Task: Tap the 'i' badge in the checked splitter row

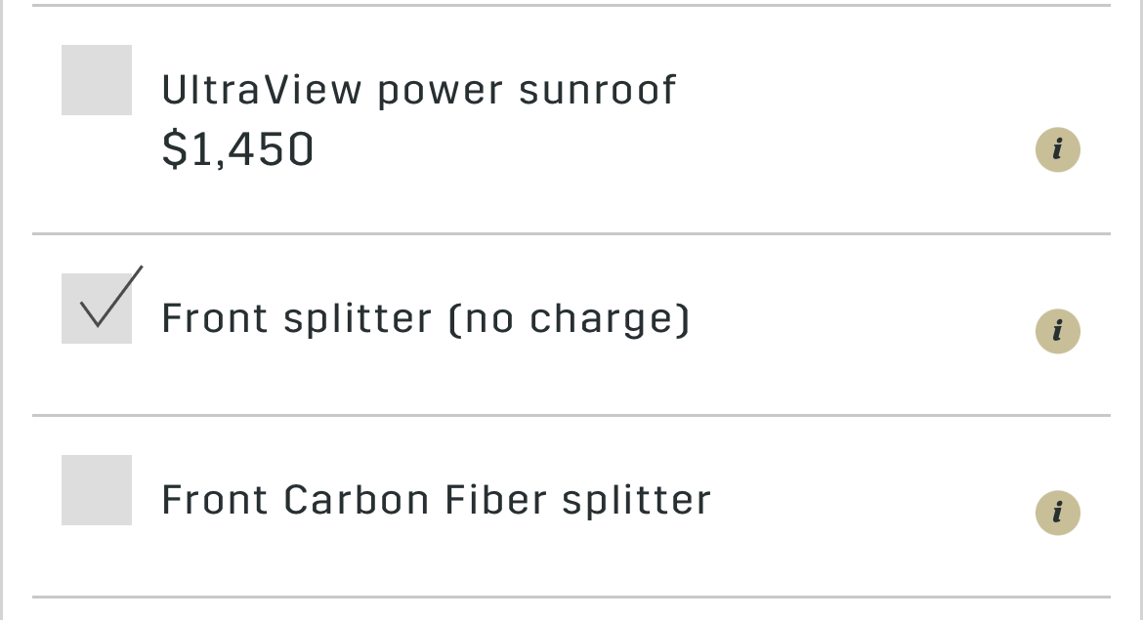Action: tap(1058, 332)
